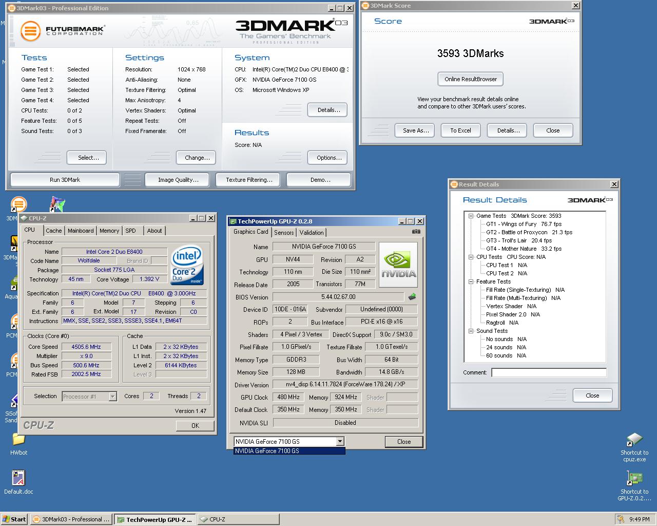Click Image Quality button

point(178,180)
